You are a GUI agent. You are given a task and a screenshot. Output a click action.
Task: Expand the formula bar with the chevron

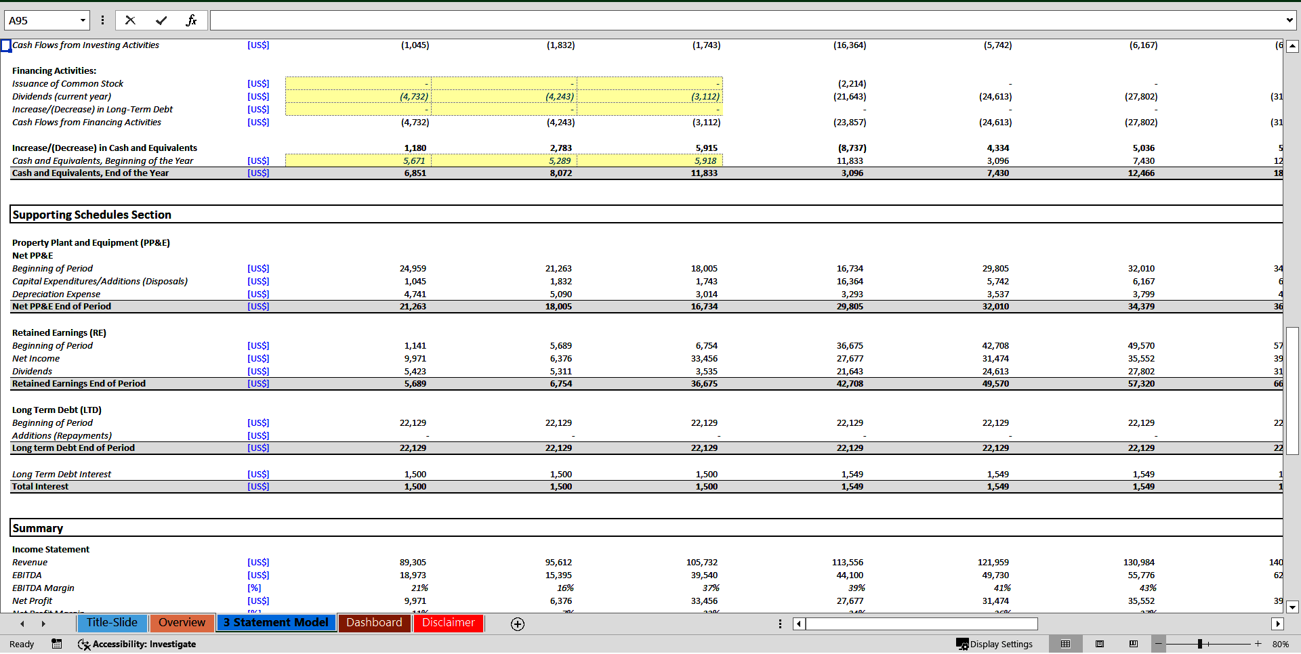click(x=1289, y=20)
